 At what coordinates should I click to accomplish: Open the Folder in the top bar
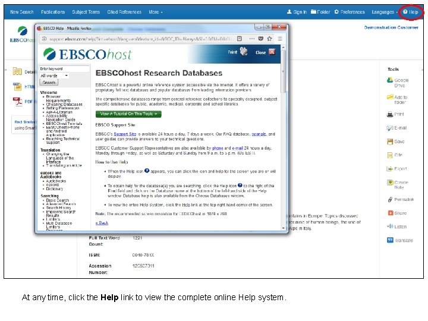[320, 12]
